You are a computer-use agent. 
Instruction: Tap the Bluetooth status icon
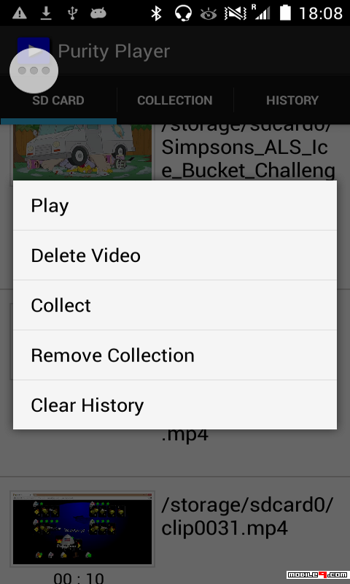[x=156, y=13]
